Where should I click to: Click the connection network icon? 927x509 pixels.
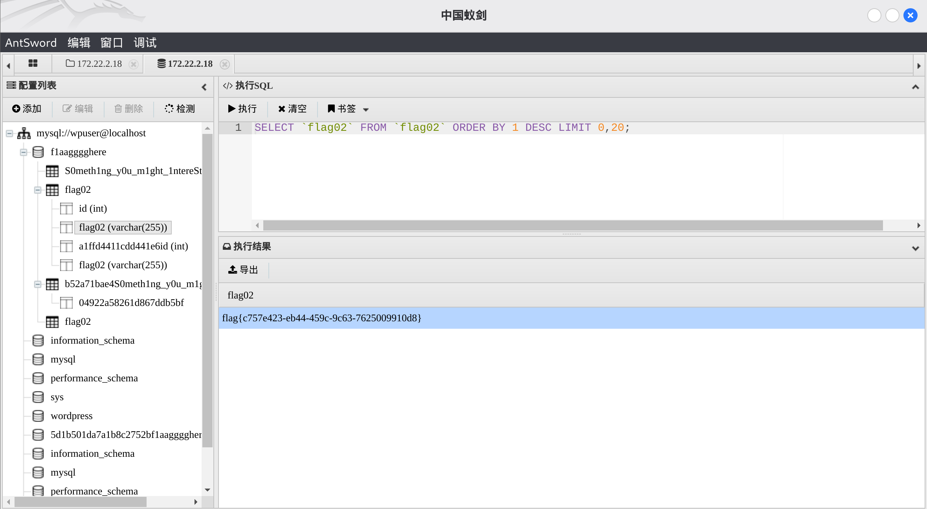point(24,133)
